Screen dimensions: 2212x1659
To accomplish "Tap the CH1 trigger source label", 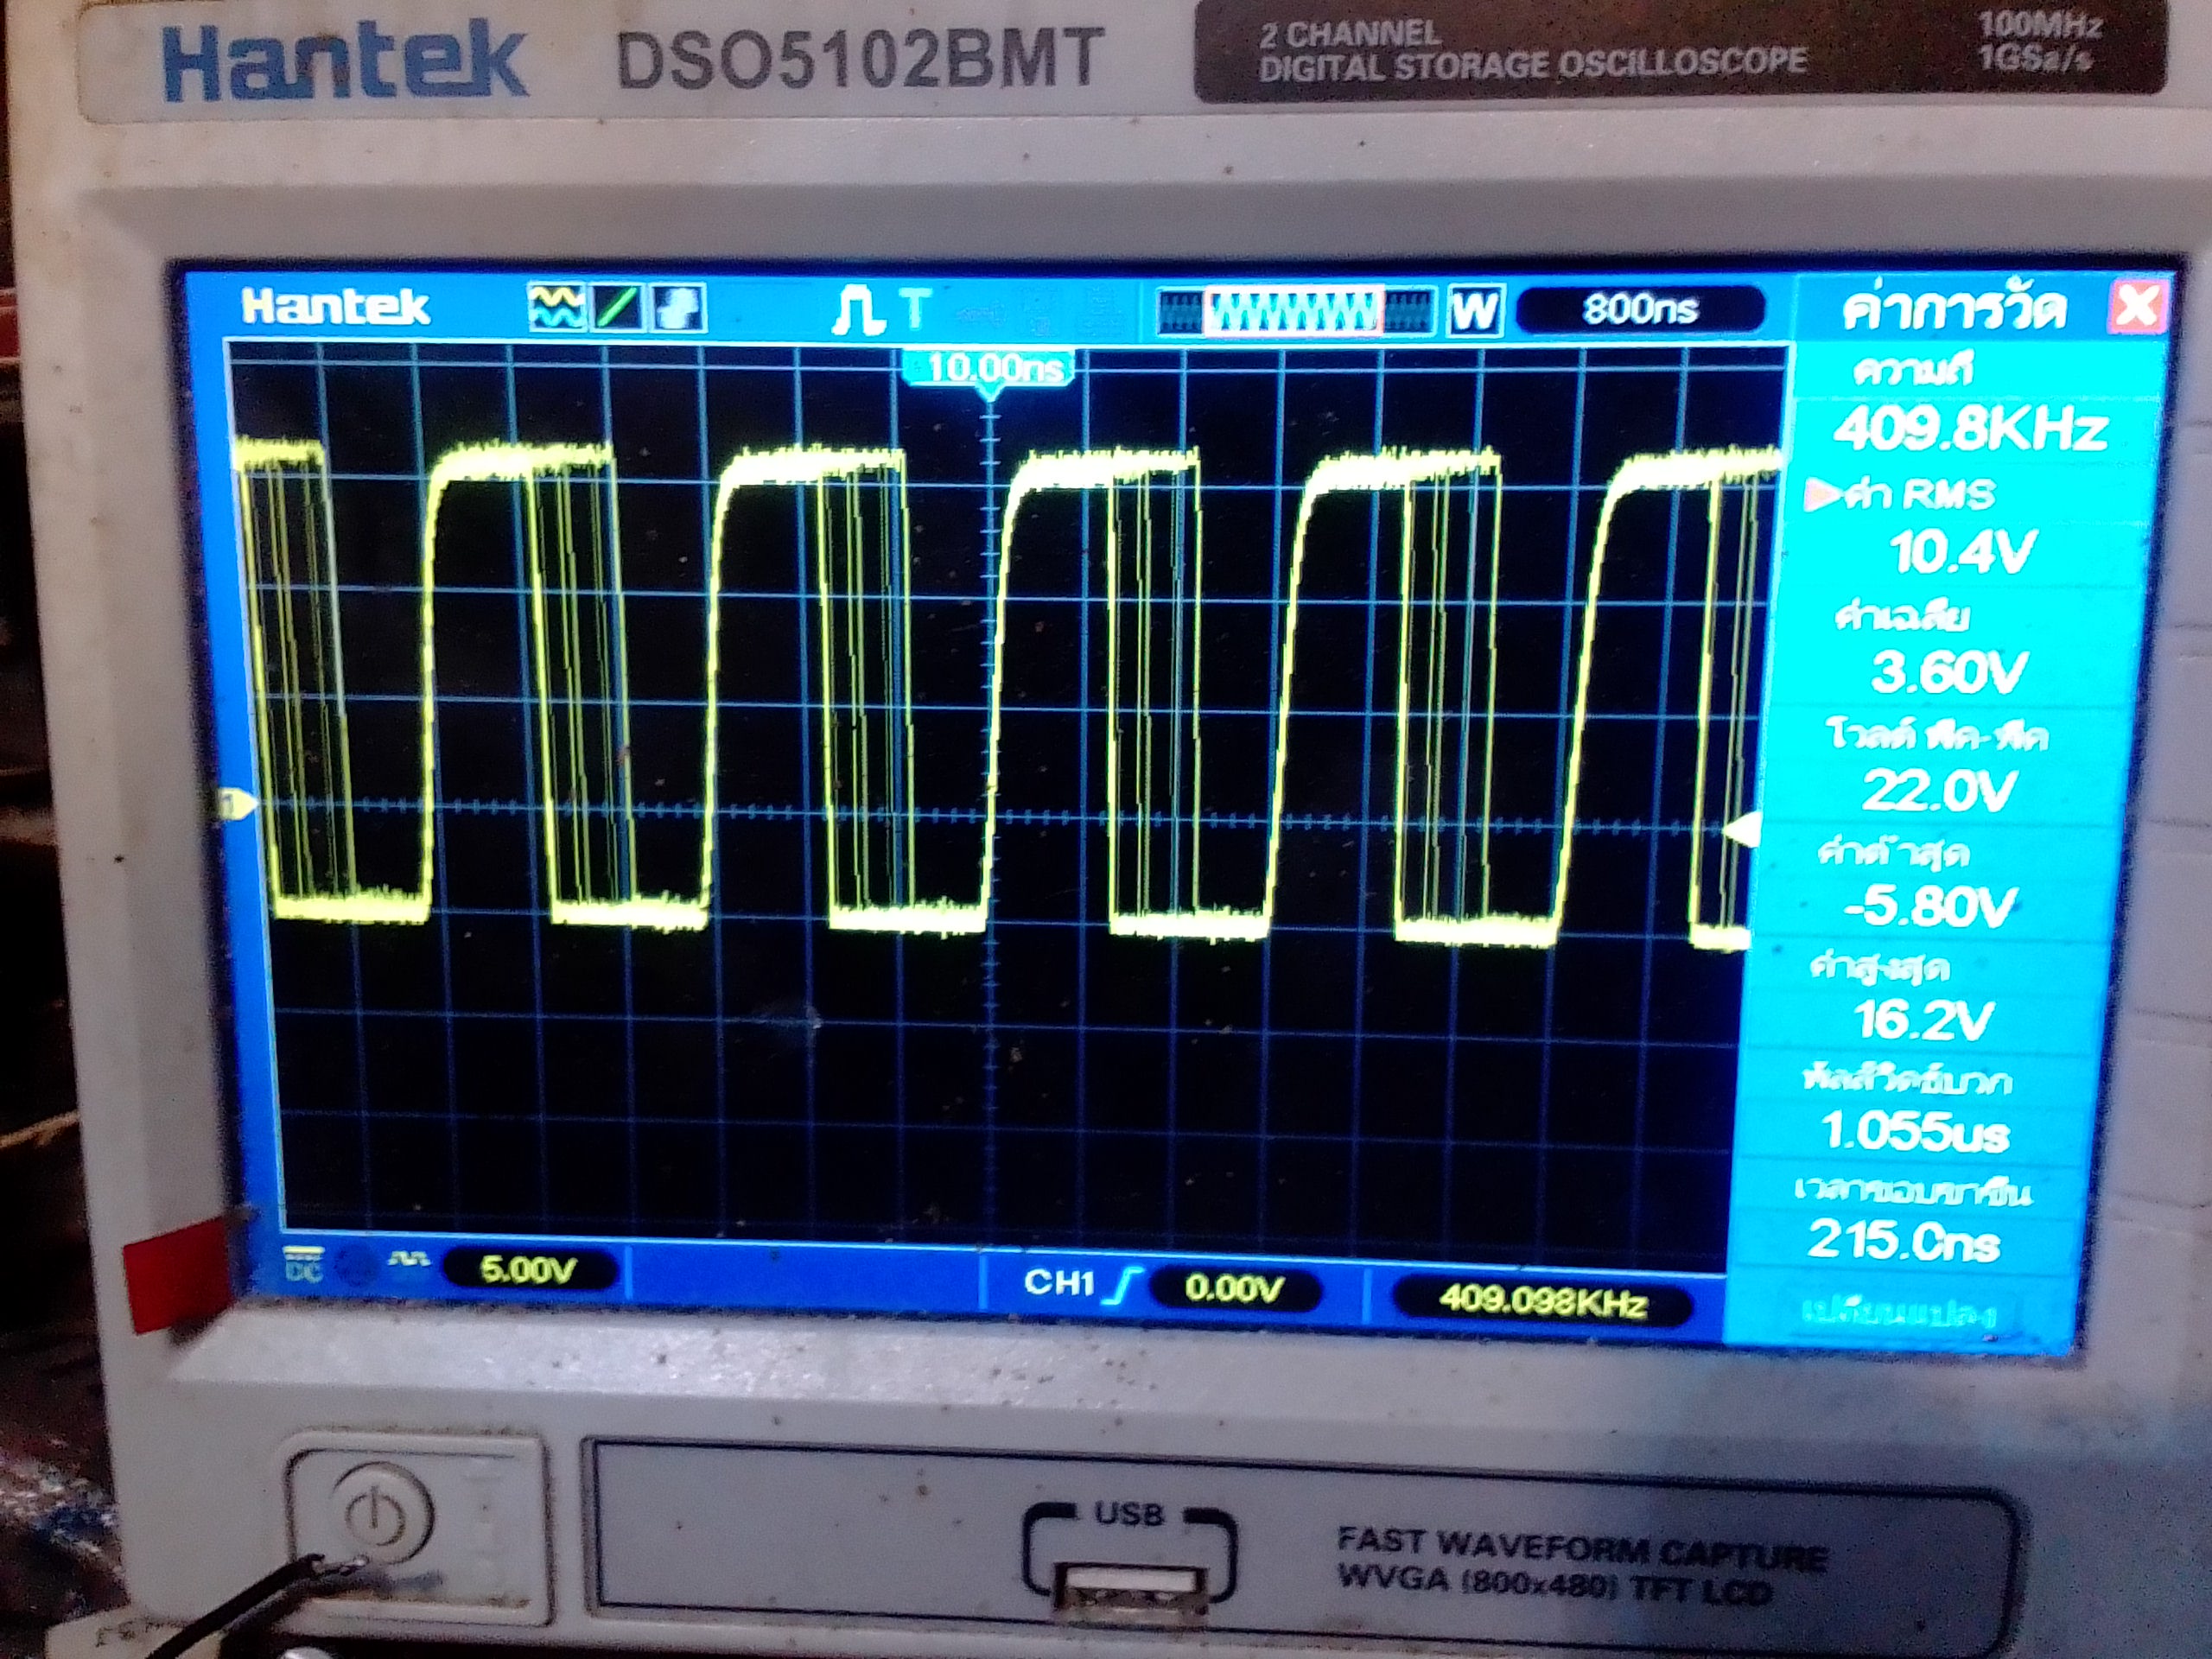I will click(1059, 1282).
